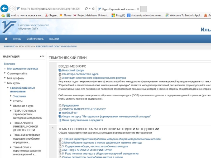Viewport: 211px width, 158px height.
Task: Click page icon beside Предисловие
Action: click(x=60, y=106)
